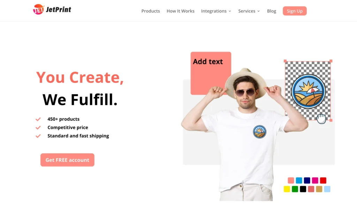357x207 pixels.
Task: Go to the Blog link
Action: (x=271, y=11)
